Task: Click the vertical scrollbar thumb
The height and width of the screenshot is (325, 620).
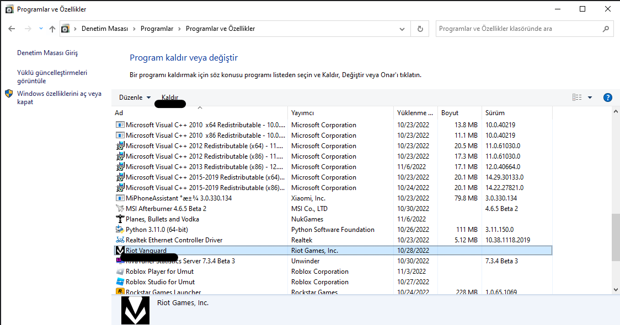Action: [x=616, y=238]
